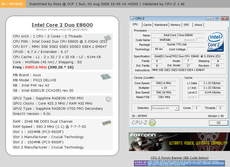Click the CPU-Z Validator badge in forum banner
Image resolution: width=230 pixels, height=167 pixels.
pyautogui.click(x=141, y=163)
